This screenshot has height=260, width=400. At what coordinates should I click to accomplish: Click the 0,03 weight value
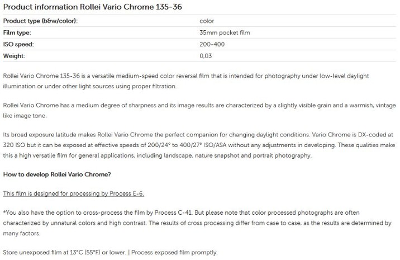click(206, 56)
